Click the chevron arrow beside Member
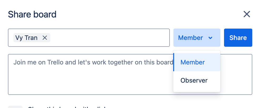The width and height of the screenshot is (263, 108). pos(210,38)
